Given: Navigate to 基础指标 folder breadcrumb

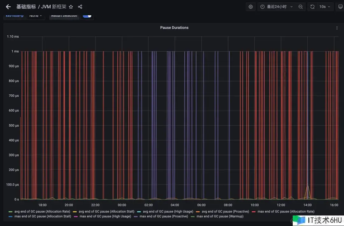Looking at the screenshot, I should pyautogui.click(x=26, y=7).
